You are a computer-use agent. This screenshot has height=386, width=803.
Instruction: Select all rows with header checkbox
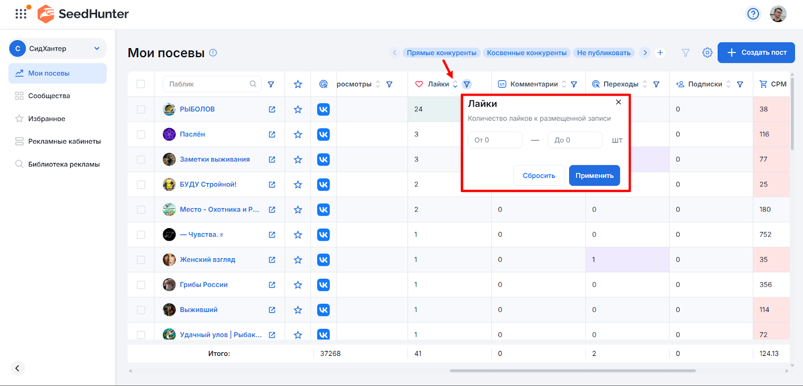click(141, 84)
